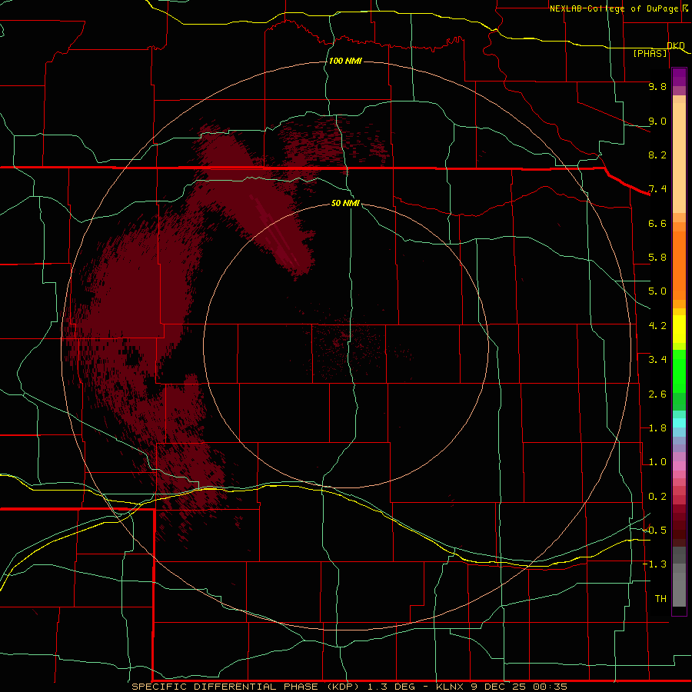Click the SPECIFIC DIFFERENTIAL PHASE (KDP) caption
This screenshot has width=692, height=692.
click(x=247, y=687)
